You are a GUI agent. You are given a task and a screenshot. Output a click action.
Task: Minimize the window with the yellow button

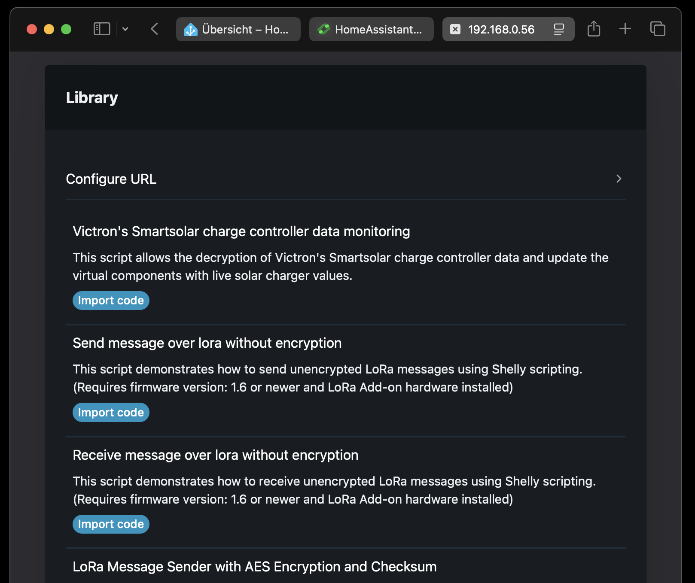pyautogui.click(x=49, y=29)
